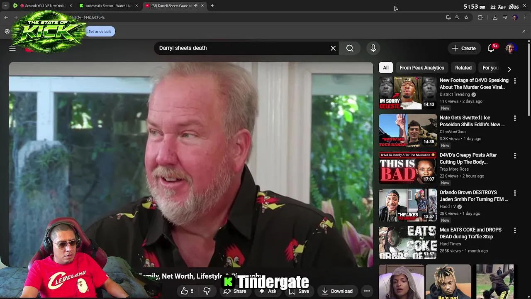Open the browser profile avatar

point(515,17)
